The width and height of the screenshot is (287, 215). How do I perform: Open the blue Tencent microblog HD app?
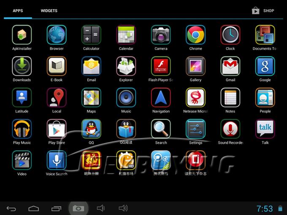point(161,160)
